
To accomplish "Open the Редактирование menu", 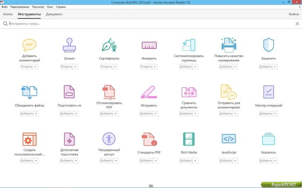I will [20, 7].
